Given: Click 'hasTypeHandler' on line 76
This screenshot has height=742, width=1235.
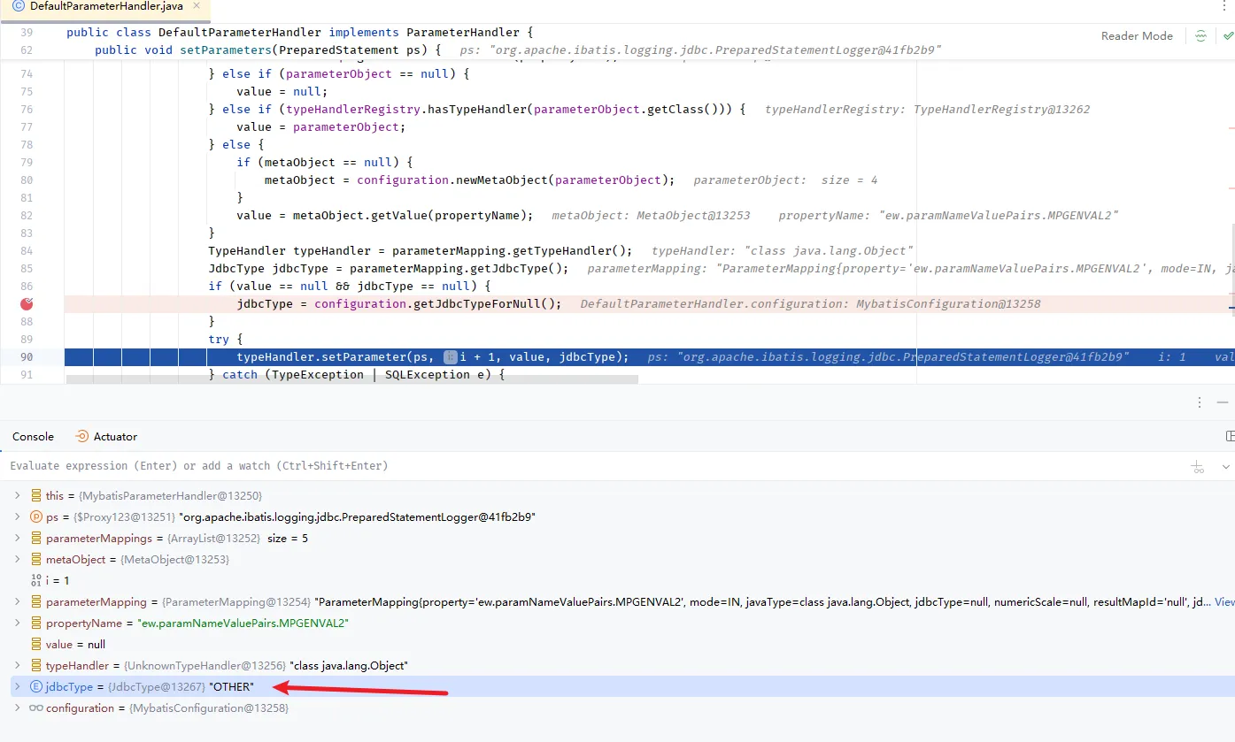Looking at the screenshot, I should (x=477, y=110).
